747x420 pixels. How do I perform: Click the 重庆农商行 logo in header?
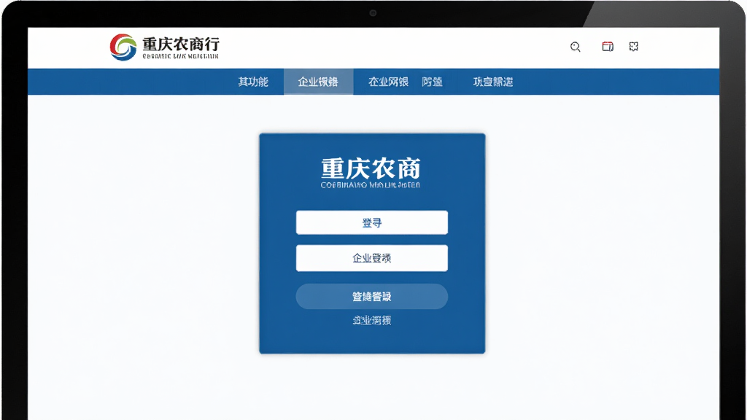click(x=164, y=47)
